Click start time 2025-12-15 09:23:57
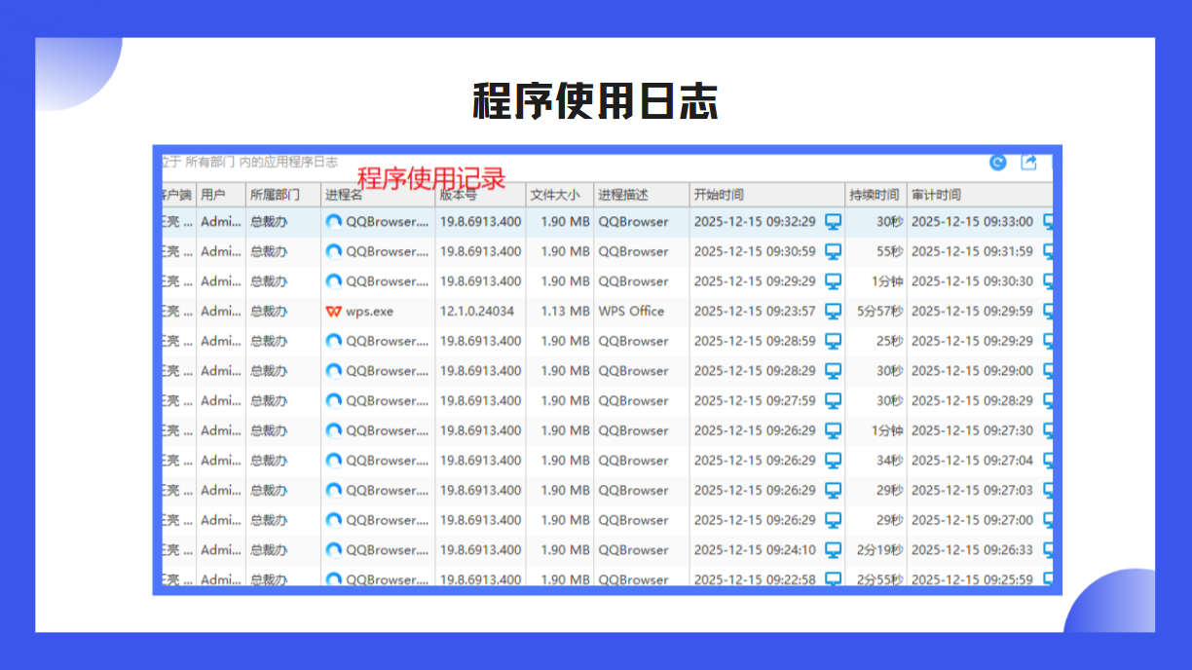 coord(755,312)
